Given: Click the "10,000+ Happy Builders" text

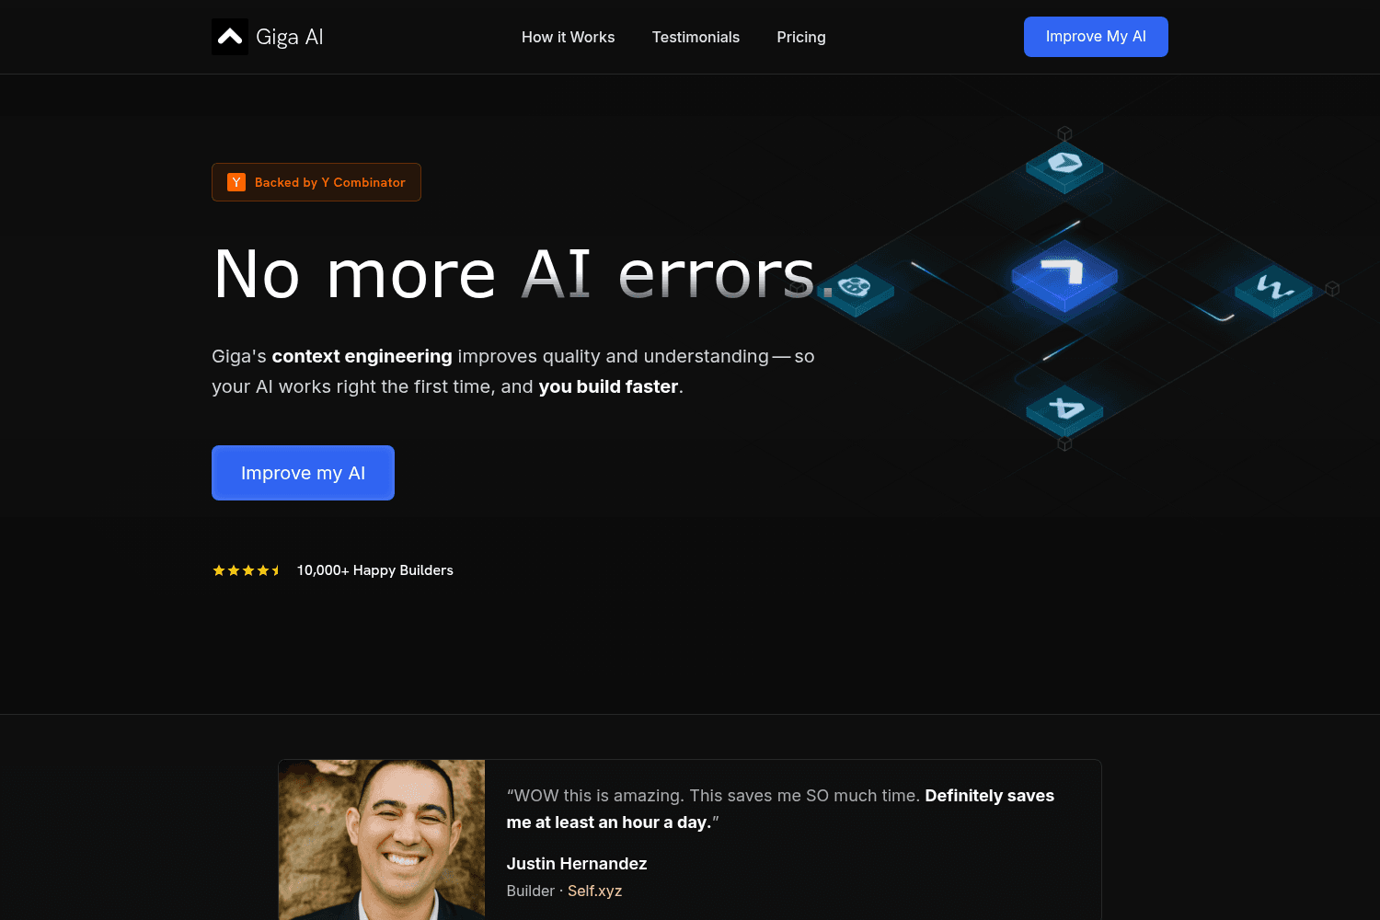Looking at the screenshot, I should tap(375, 570).
